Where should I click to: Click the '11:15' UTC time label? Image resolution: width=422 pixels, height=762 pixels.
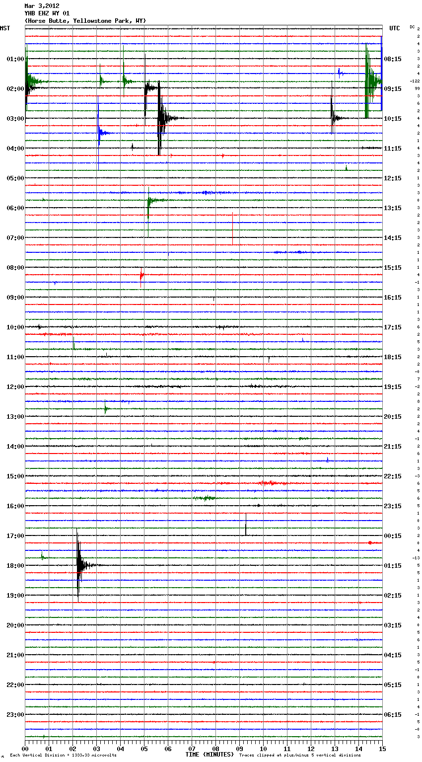coord(393,149)
